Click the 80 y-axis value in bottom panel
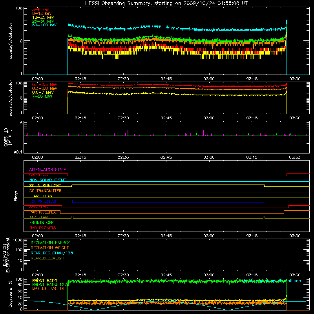 [x=20, y=285]
